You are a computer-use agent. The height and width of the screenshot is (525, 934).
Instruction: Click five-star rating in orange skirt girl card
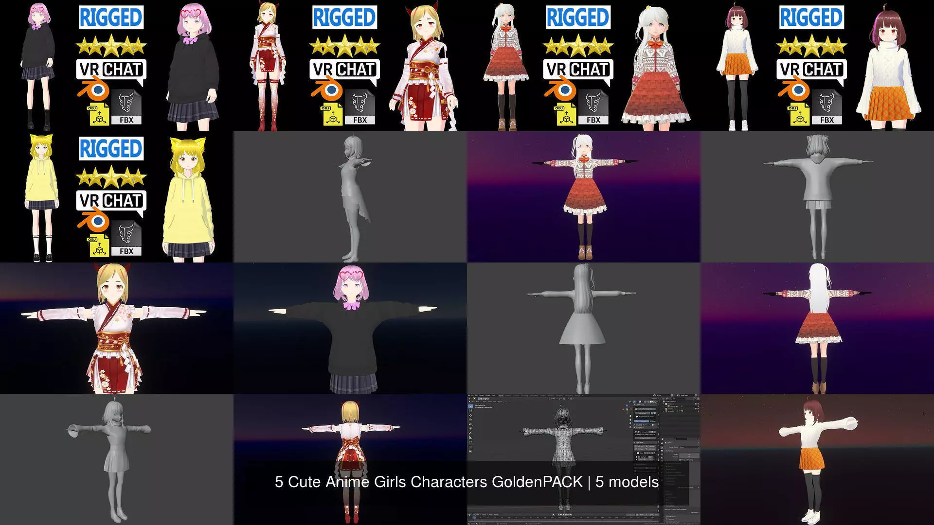coord(812,45)
